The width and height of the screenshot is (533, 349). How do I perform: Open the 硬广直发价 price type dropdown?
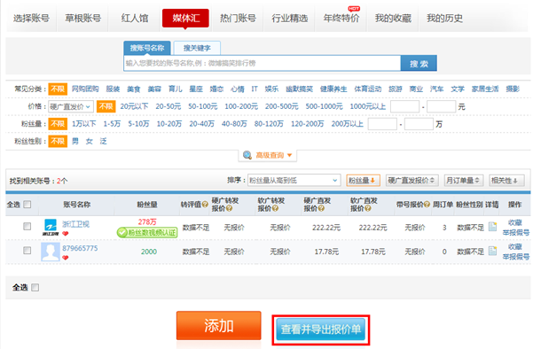[x=70, y=106]
